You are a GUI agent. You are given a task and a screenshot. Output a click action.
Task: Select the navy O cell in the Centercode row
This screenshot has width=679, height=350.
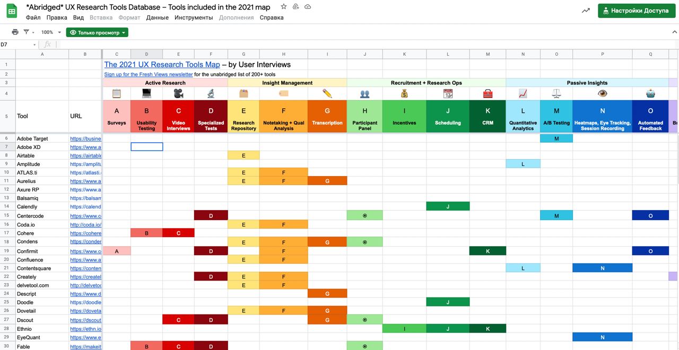650,215
